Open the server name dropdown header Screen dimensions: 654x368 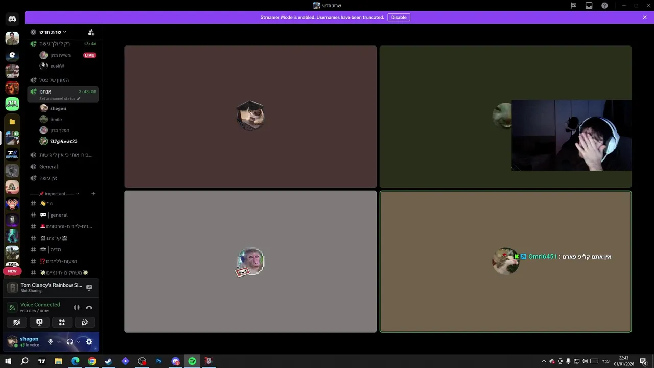[x=54, y=32]
